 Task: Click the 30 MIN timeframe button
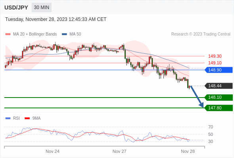coord(42,8)
